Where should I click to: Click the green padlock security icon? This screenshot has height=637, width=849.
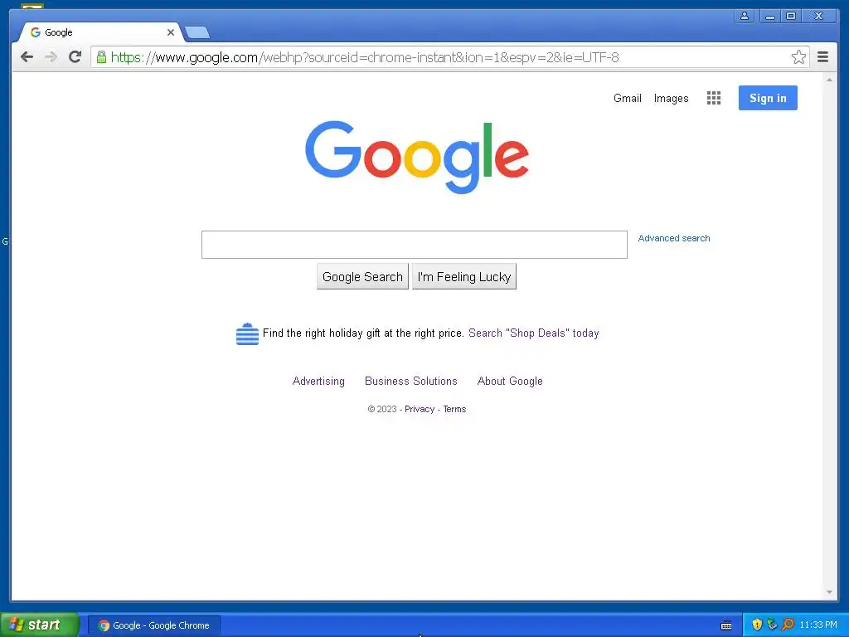pos(101,57)
